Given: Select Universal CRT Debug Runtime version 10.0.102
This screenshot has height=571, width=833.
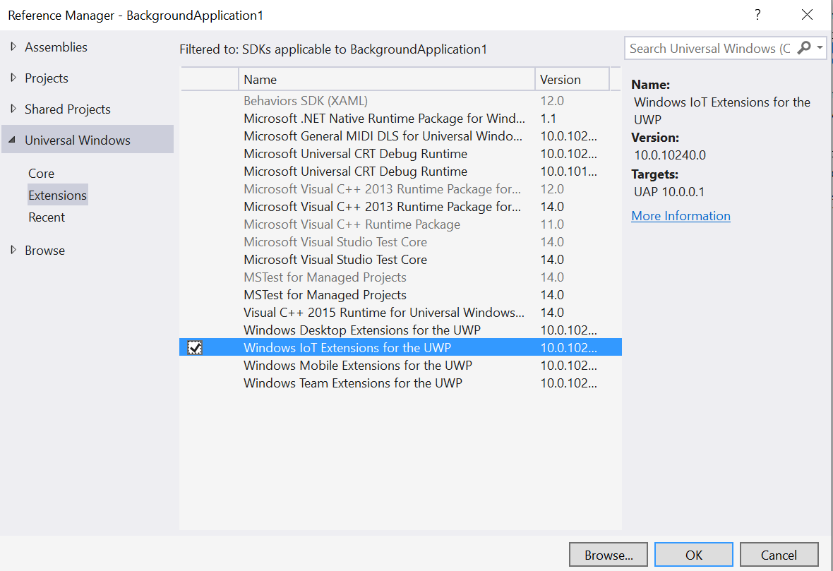Looking at the screenshot, I should click(400, 153).
